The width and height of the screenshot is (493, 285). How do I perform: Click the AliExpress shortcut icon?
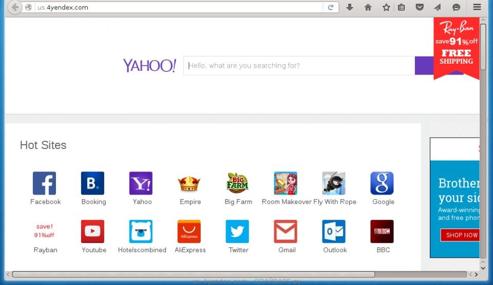[x=189, y=232]
